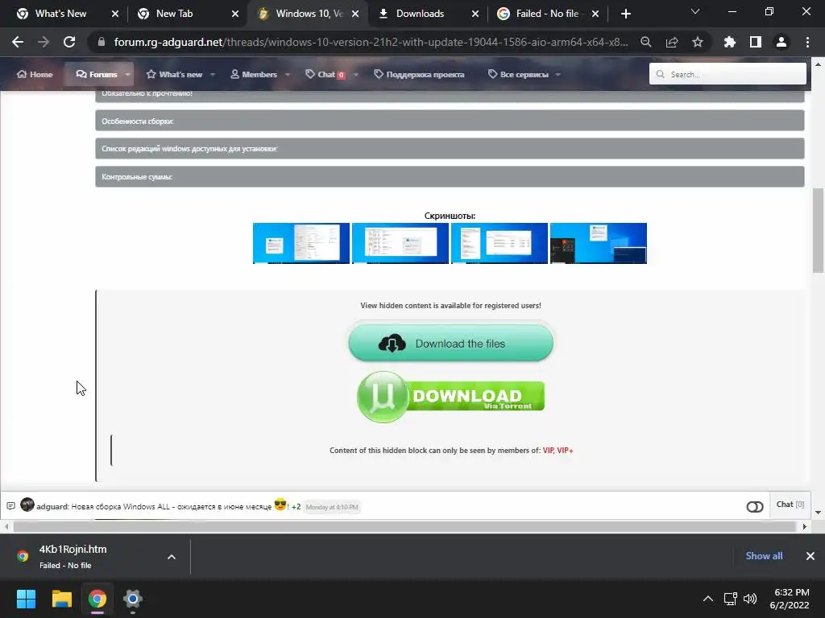Expand options for 4Kb1Rojni.htm download
825x618 pixels.
pos(172,557)
